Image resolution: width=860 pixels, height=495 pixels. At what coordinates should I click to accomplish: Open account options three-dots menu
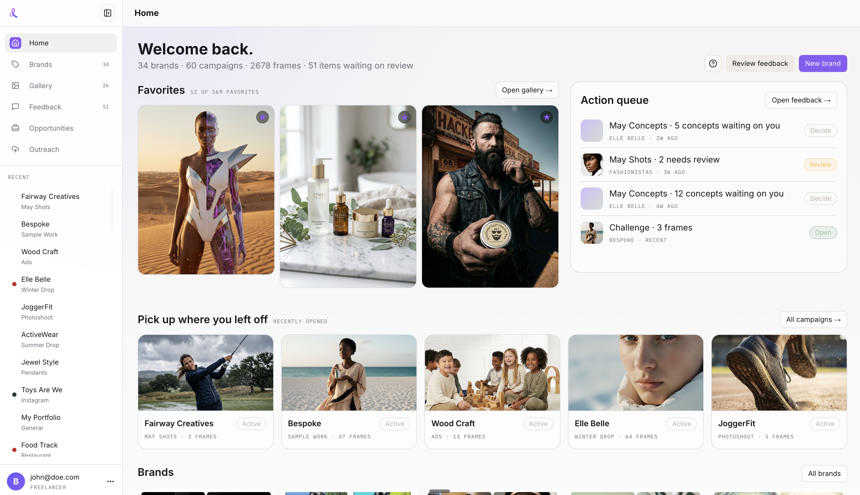tap(111, 481)
